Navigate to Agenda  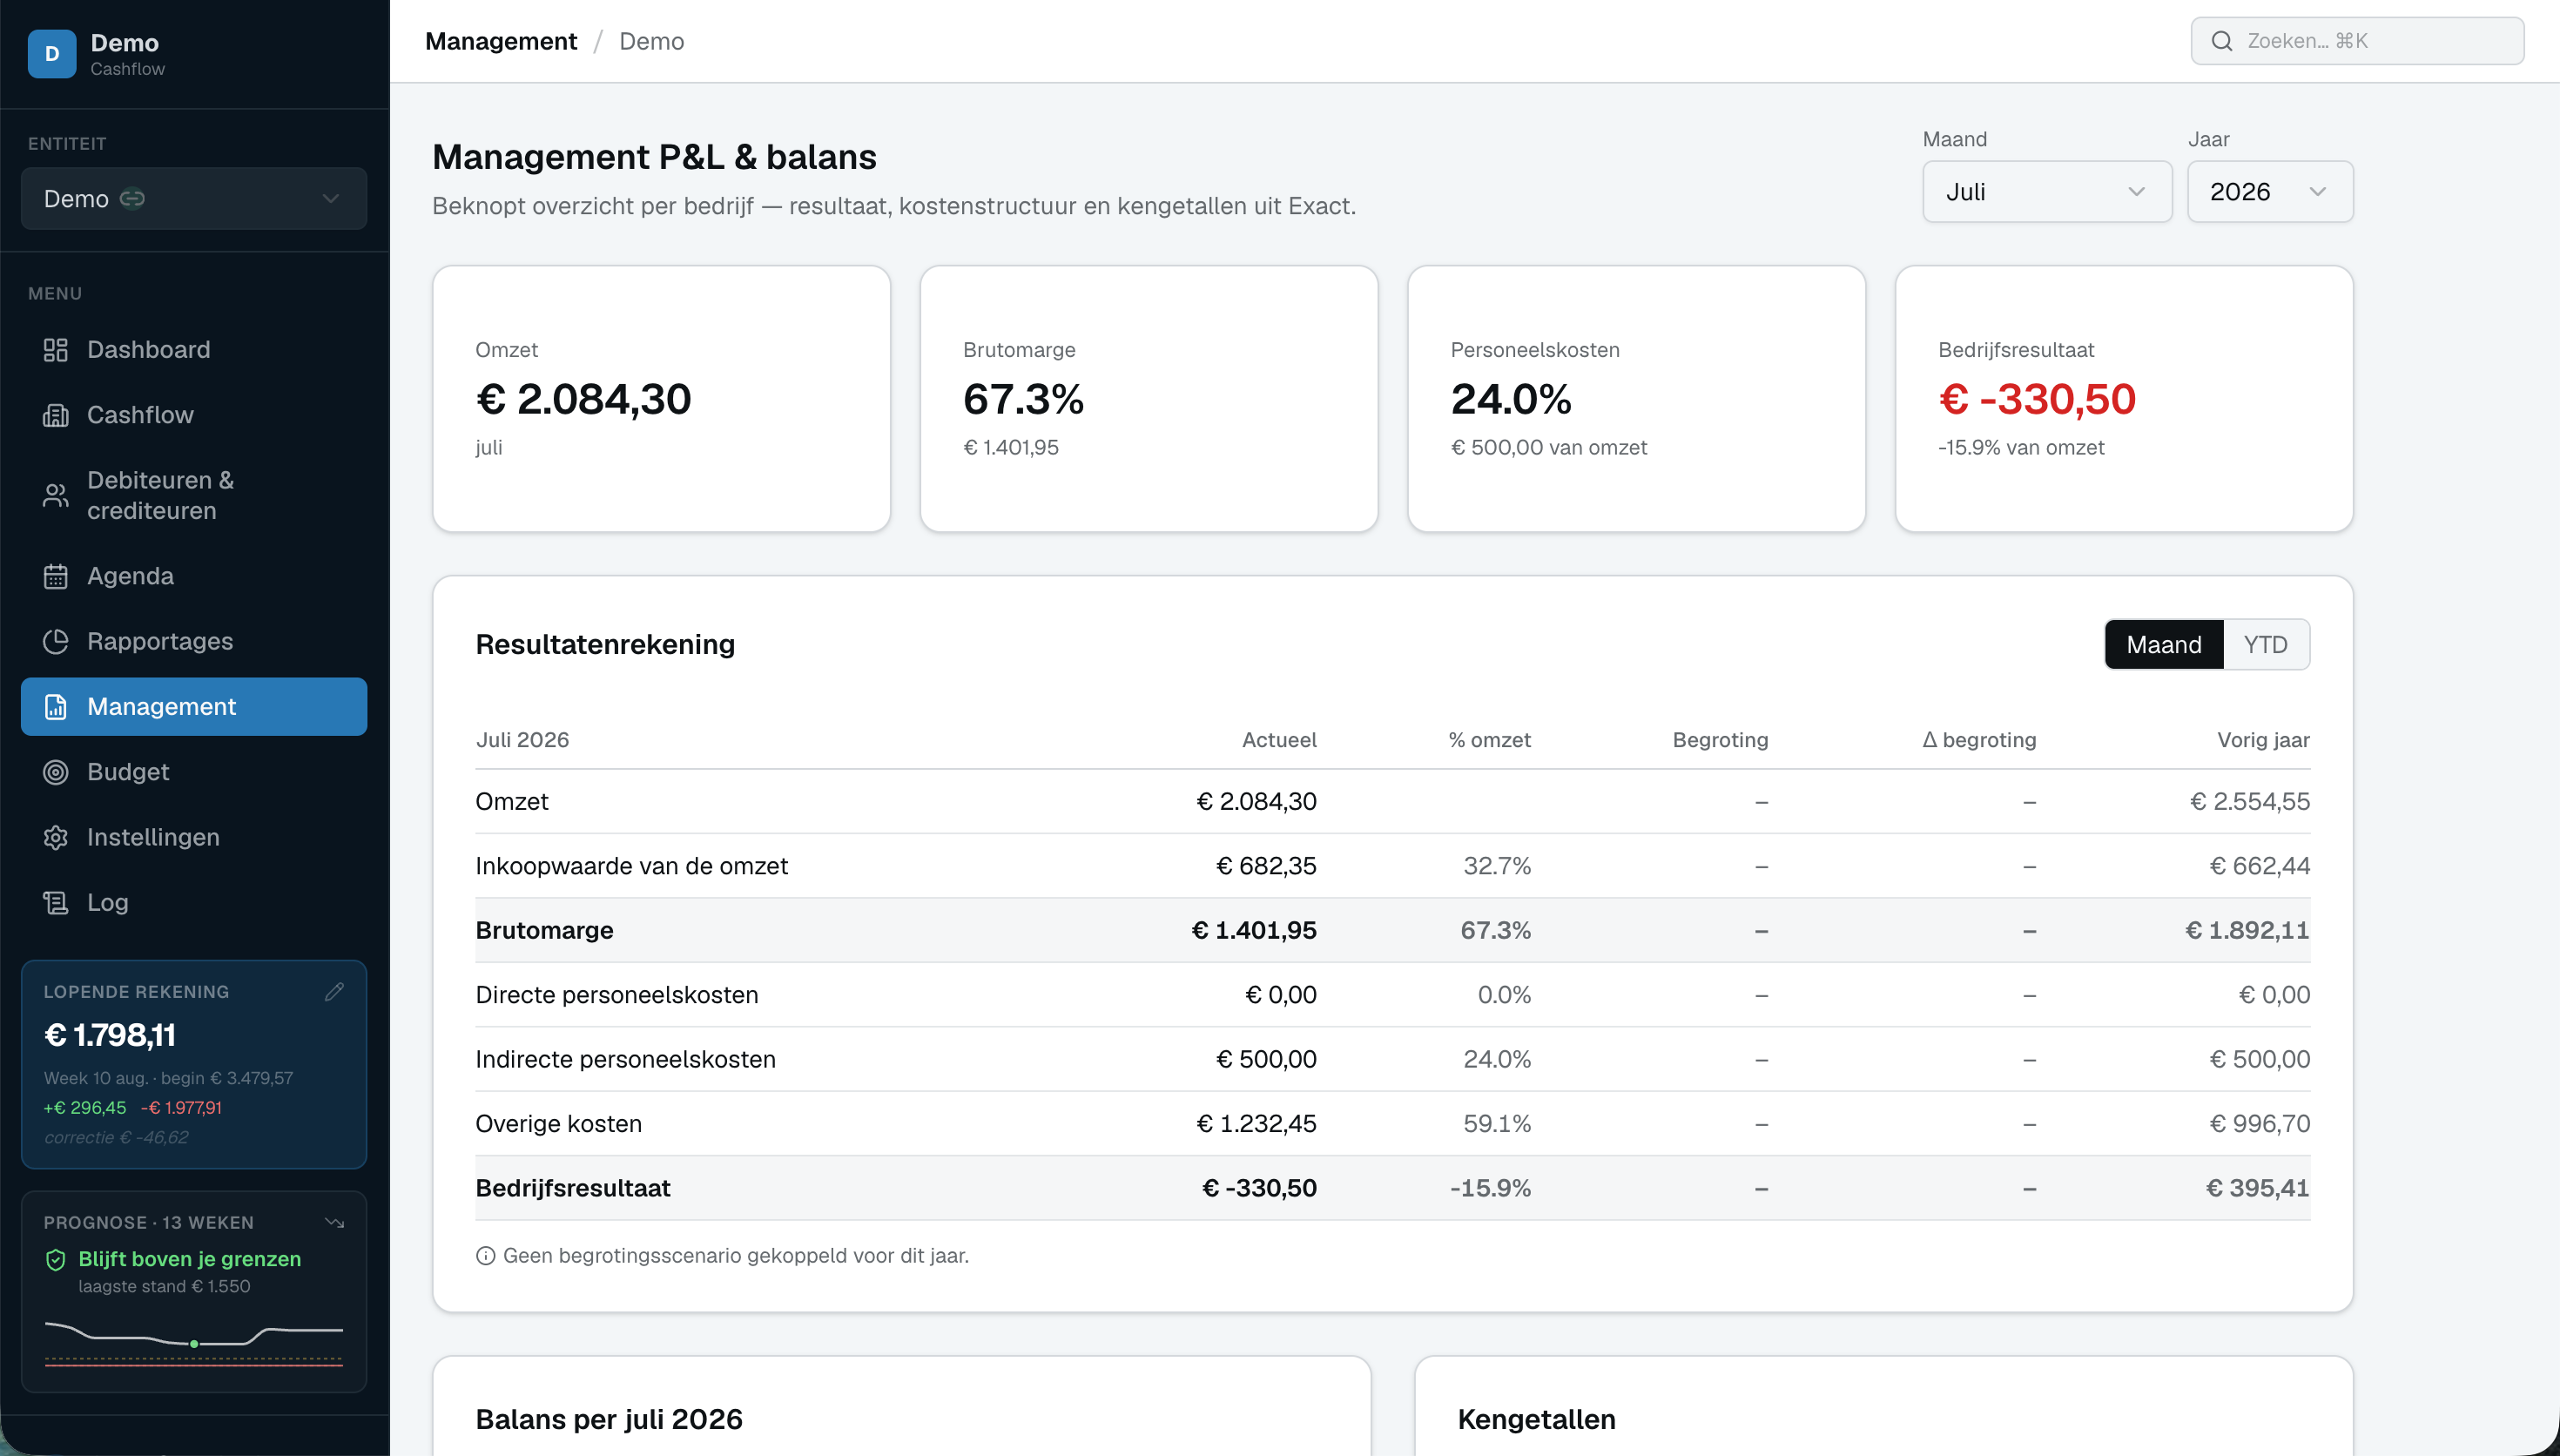point(194,576)
